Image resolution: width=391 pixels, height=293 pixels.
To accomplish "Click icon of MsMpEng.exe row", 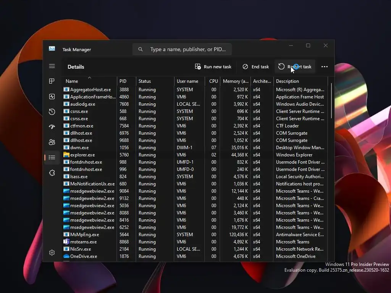I will click(x=66, y=235).
